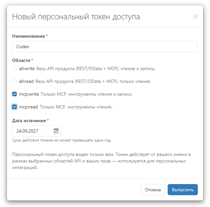This screenshot has height=207, width=210.
Task: Click the Наименование field containing Codex
Action: pyautogui.click(x=105, y=47)
